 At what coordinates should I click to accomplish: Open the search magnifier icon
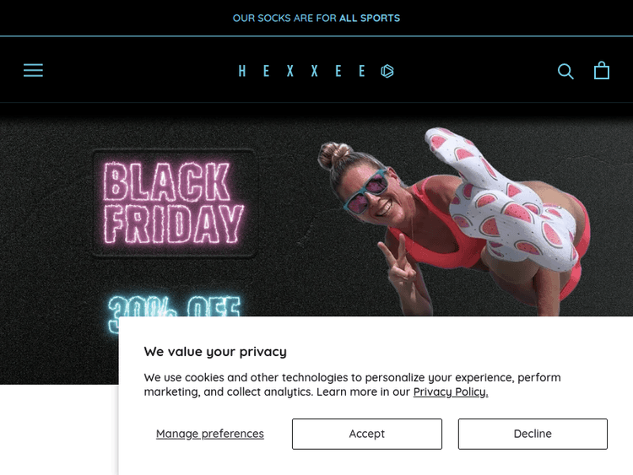[x=565, y=72]
